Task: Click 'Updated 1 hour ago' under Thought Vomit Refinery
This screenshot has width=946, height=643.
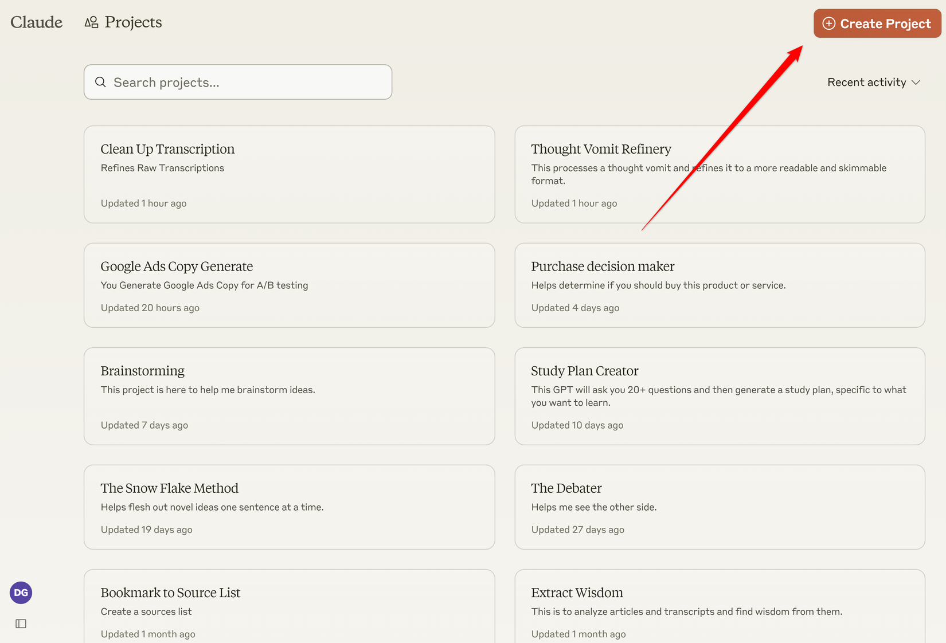Action: point(574,203)
